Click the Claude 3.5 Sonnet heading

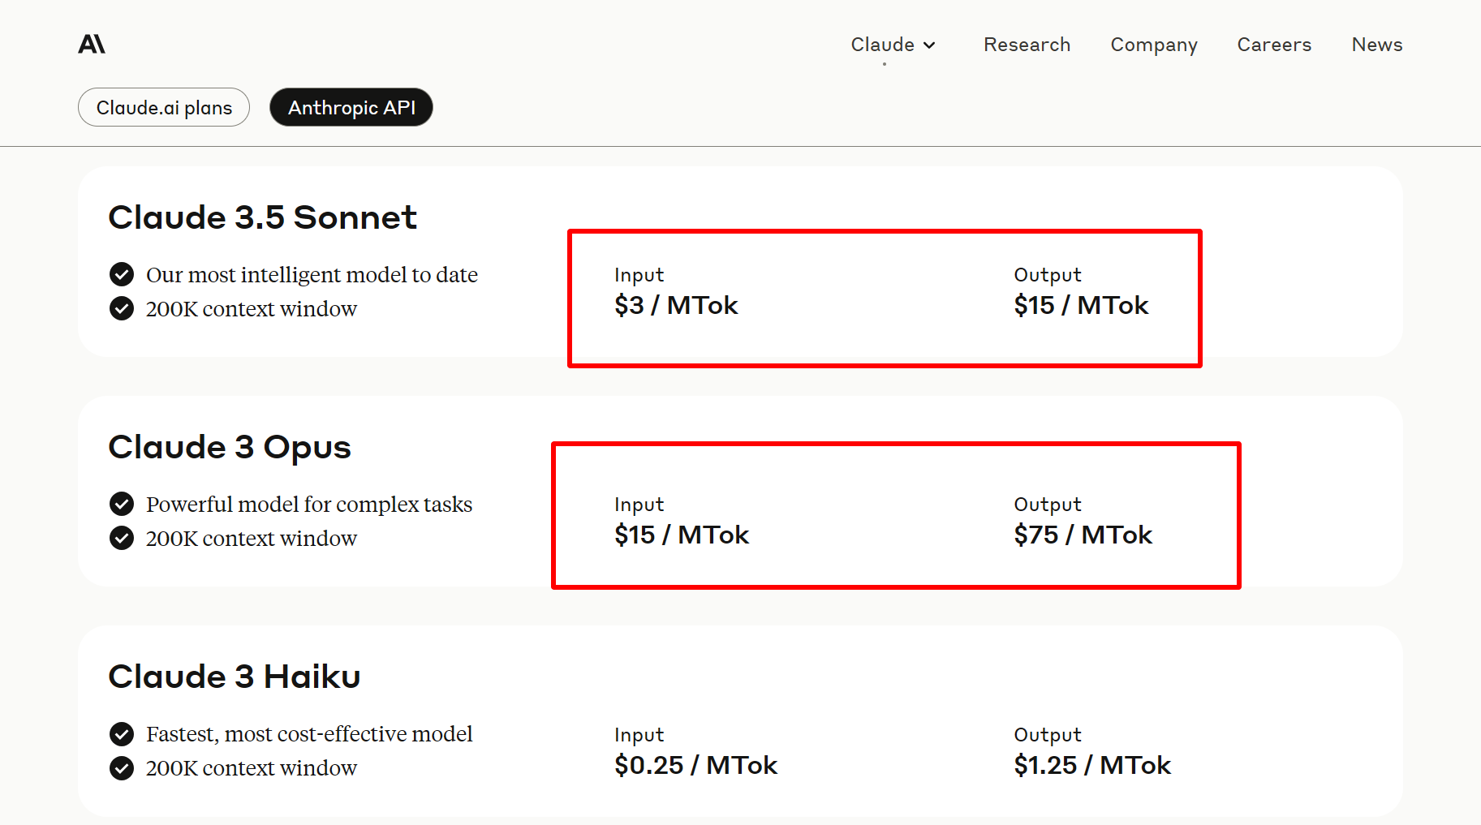(262, 217)
